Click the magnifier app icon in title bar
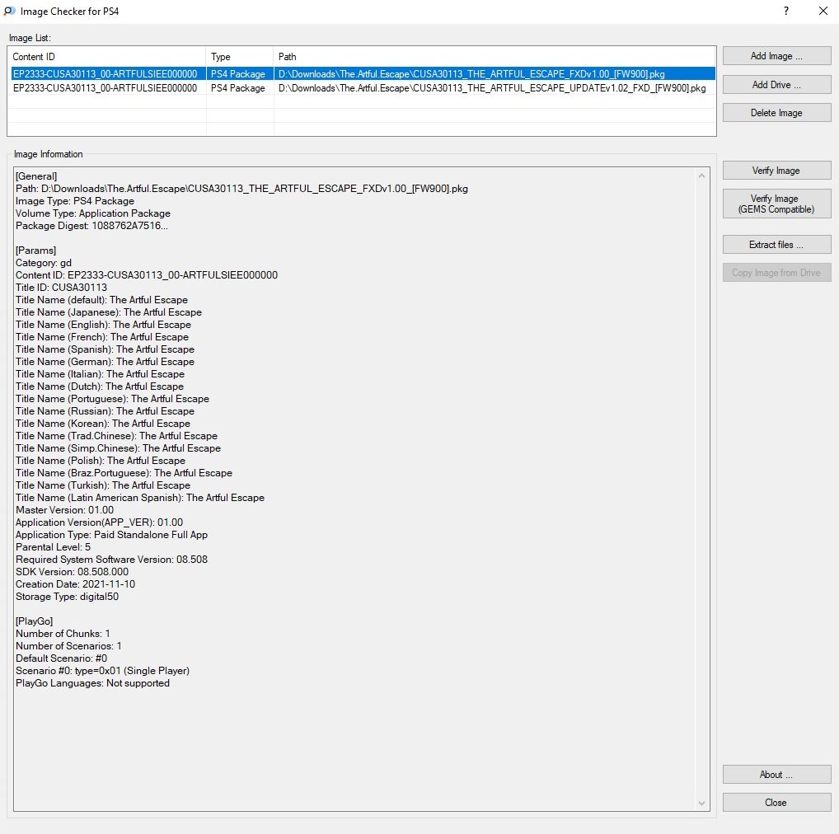839x834 pixels. pos(9,11)
